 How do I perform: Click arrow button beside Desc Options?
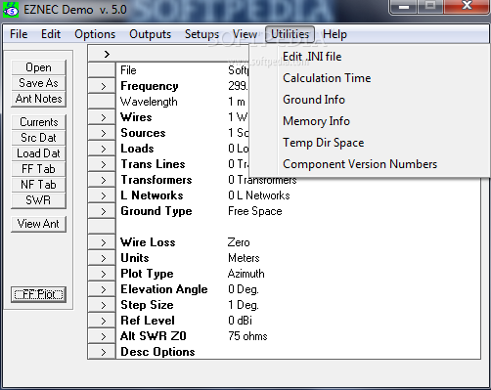(102, 352)
